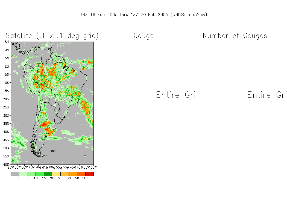Click the '60S' latitude label

click(6, 165)
